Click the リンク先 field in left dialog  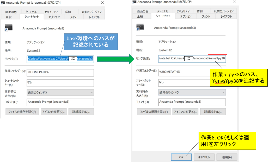click(60, 59)
